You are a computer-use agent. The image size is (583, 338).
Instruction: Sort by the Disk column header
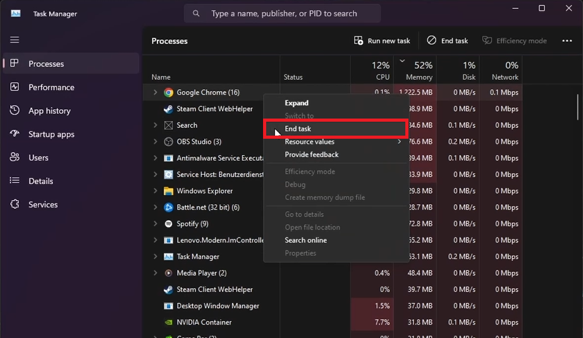(x=458, y=70)
